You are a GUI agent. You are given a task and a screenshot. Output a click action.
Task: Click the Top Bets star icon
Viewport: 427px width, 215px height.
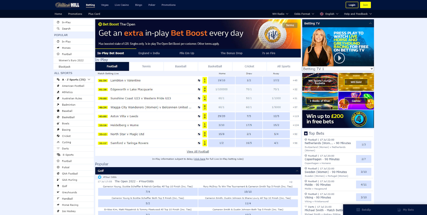pos(306,133)
